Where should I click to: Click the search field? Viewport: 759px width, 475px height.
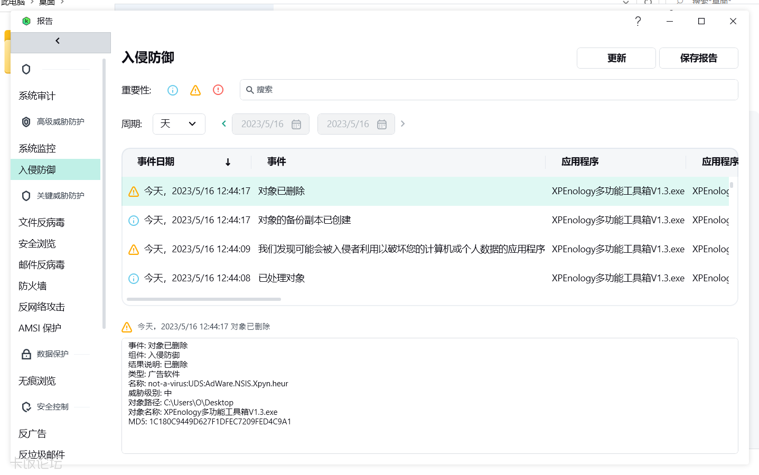click(x=489, y=90)
